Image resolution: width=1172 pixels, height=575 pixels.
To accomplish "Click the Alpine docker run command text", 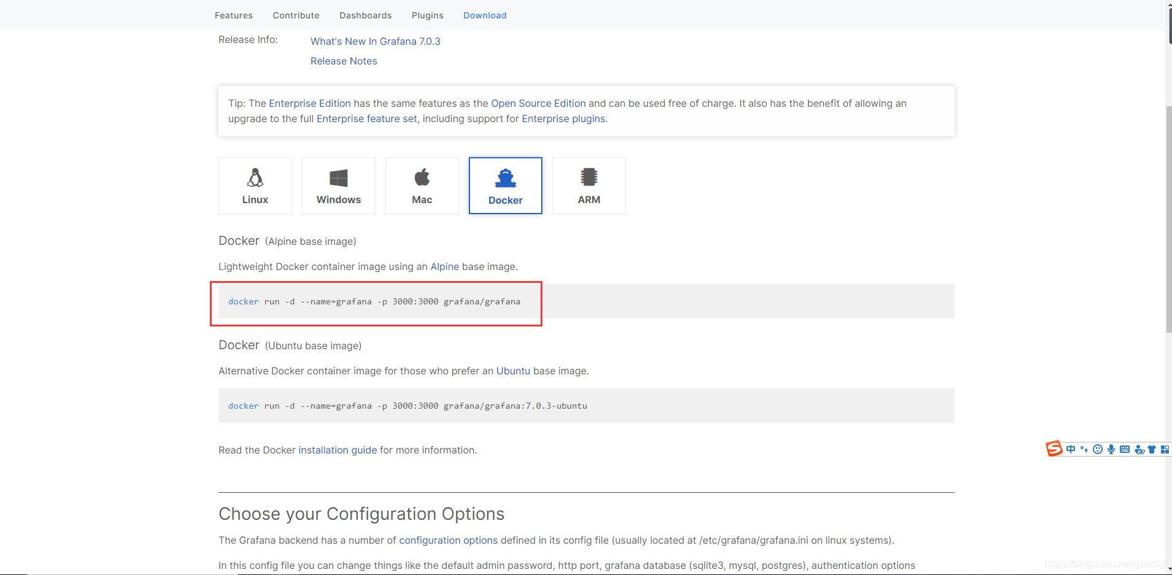I will (374, 301).
